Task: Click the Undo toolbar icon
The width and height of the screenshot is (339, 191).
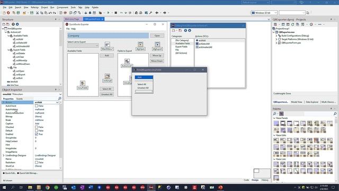Action: [x=50, y=13]
